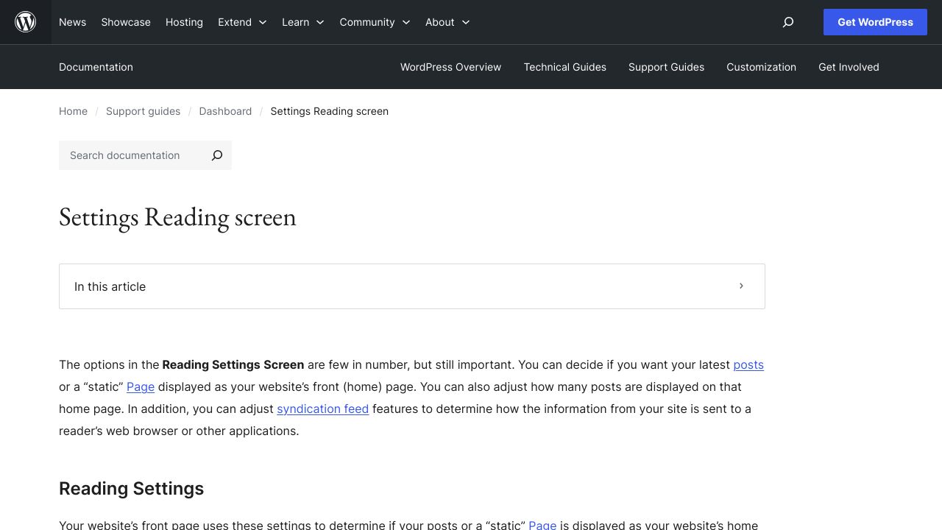This screenshot has height=530, width=942.
Task: Click the Get WordPress button
Action: (x=875, y=22)
